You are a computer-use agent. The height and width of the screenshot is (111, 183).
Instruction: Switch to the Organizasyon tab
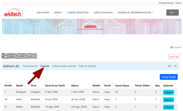[x=30, y=66]
